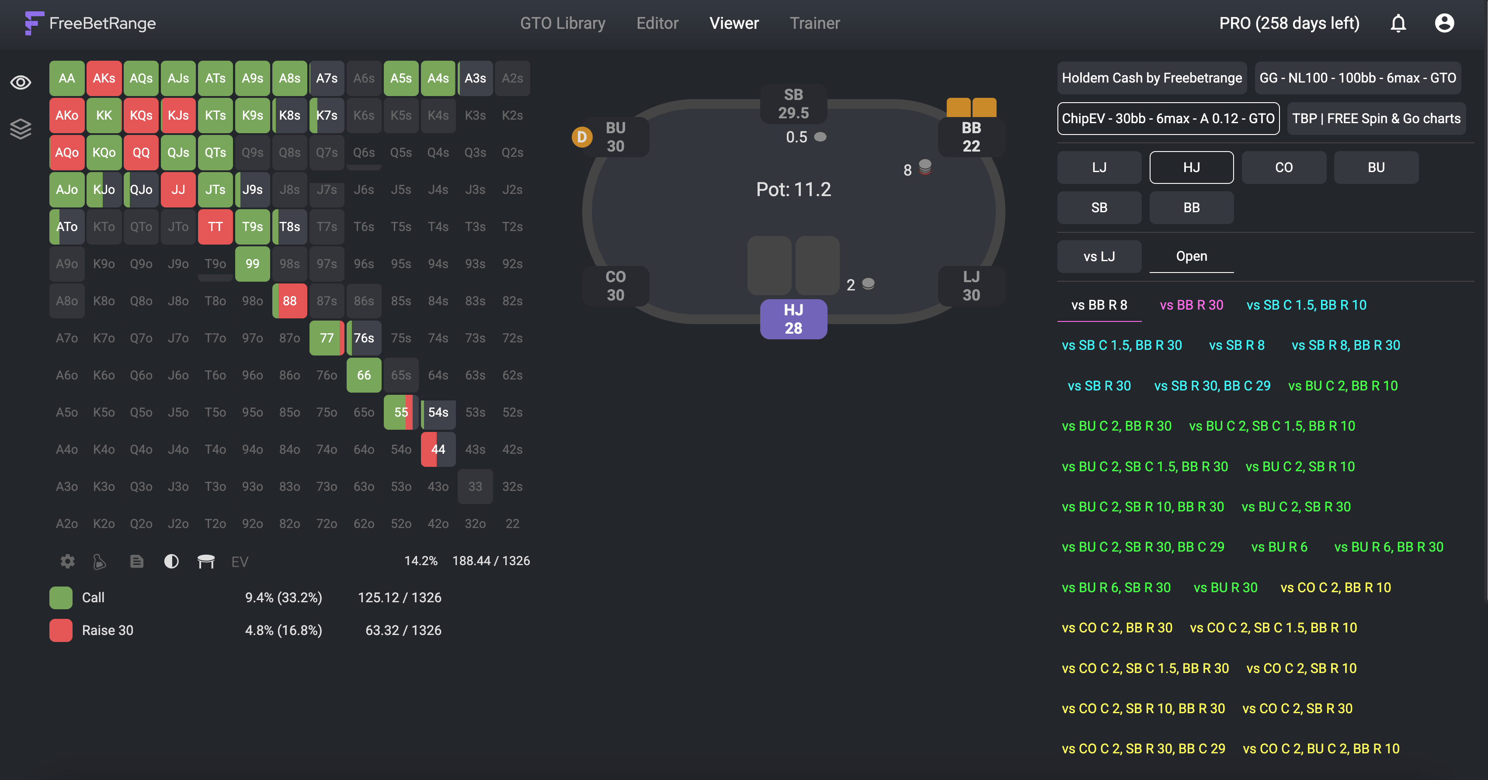1488x780 pixels.
Task: Select the AKs hand in the range grid
Action: click(104, 78)
